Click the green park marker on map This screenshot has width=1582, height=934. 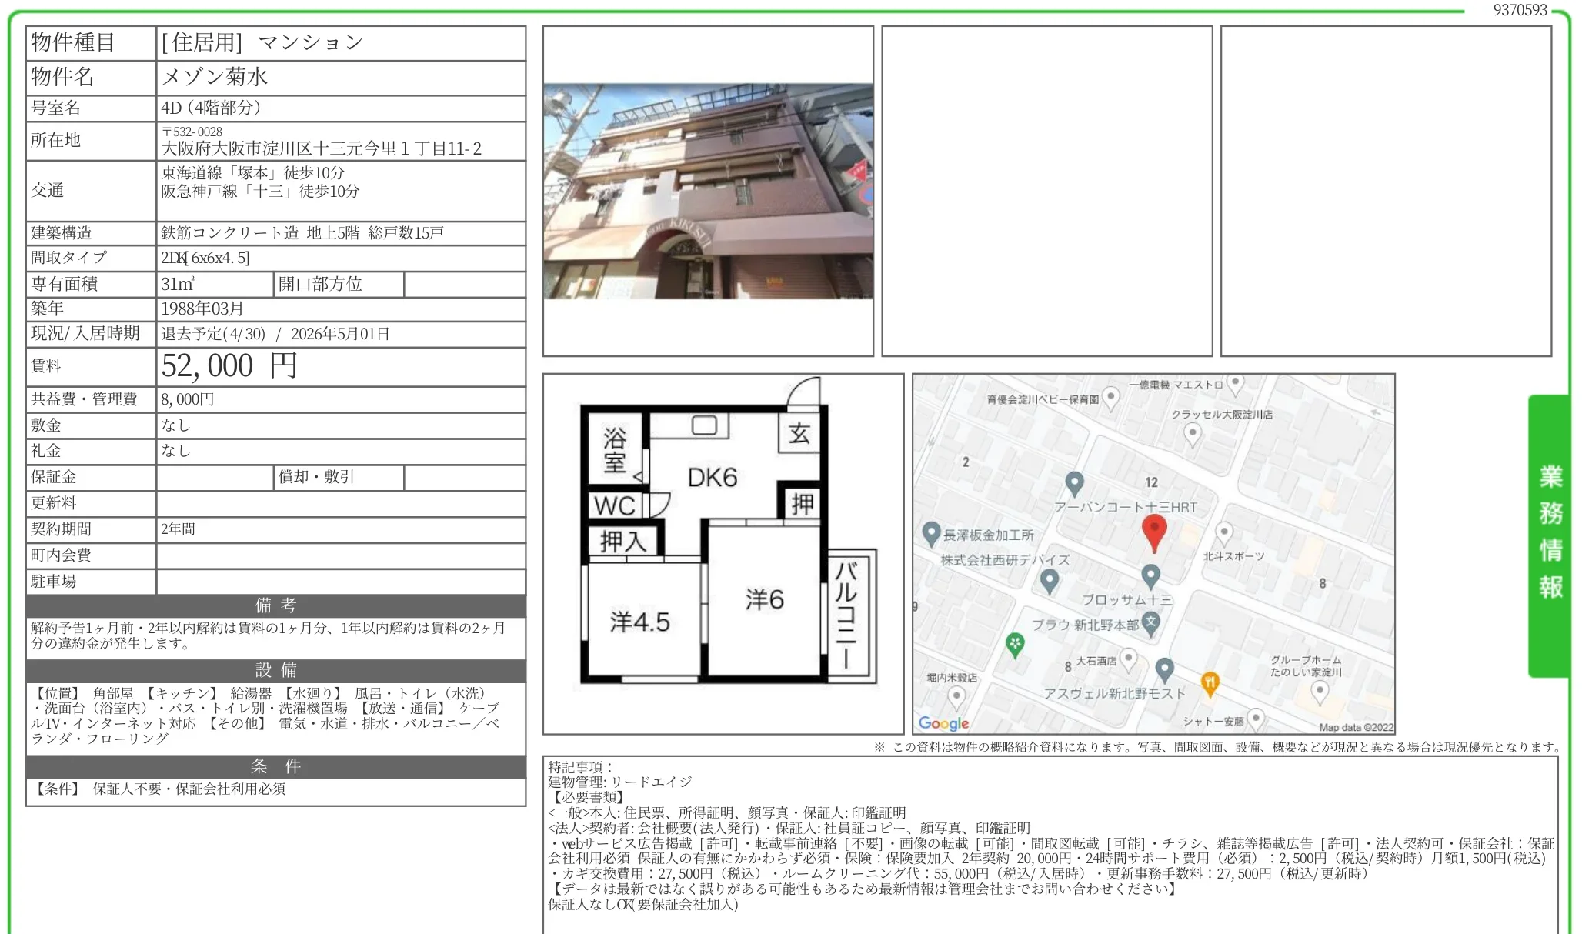point(1015,643)
